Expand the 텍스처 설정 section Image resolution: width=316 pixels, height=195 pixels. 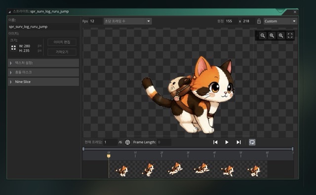[43, 63]
